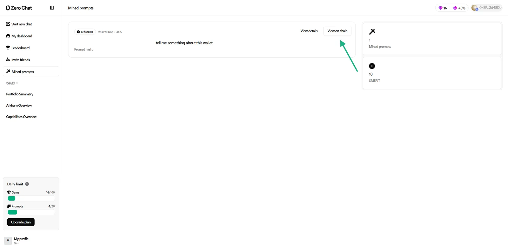Click the purple gem icon in top bar
508x251 pixels.
pyautogui.click(x=440, y=8)
